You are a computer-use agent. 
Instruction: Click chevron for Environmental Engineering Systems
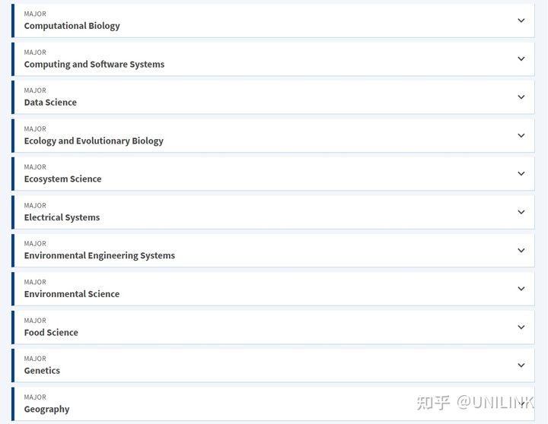pyautogui.click(x=521, y=250)
